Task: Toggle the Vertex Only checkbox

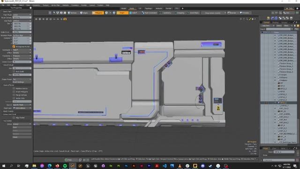Action: click(x=14, y=98)
